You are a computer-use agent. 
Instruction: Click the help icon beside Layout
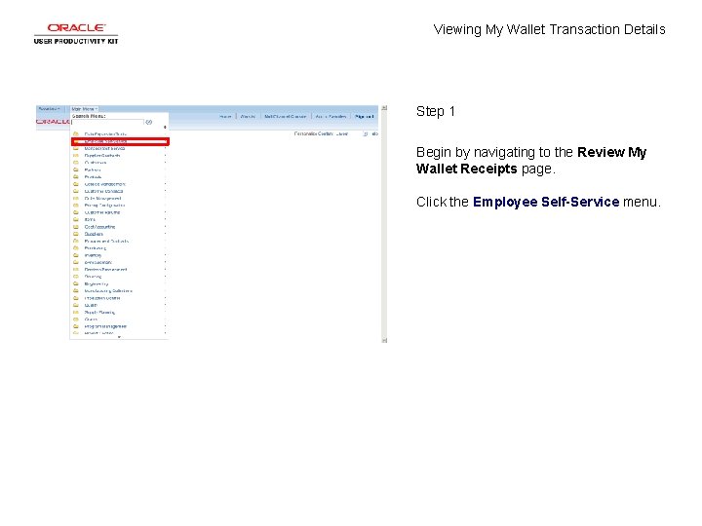coord(365,133)
